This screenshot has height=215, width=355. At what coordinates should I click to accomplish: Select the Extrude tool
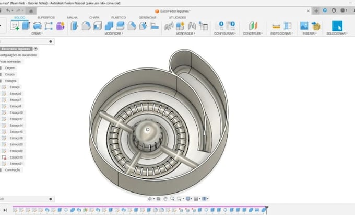point(26,26)
